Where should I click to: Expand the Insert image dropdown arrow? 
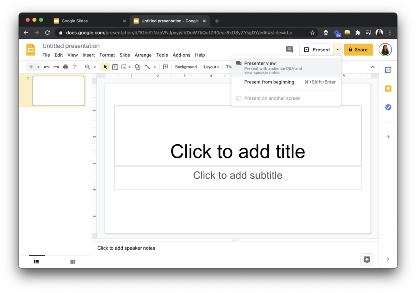pyautogui.click(x=129, y=67)
